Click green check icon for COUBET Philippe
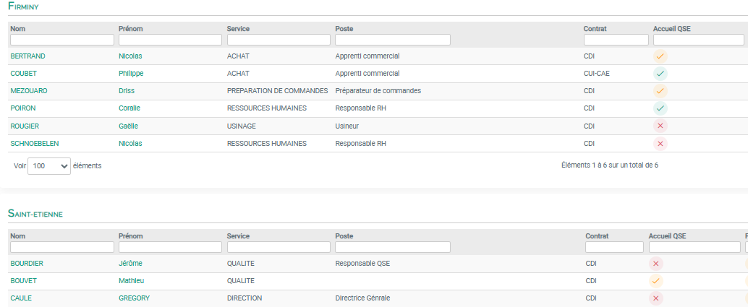Viewport: 748px width, 307px height. (x=660, y=74)
